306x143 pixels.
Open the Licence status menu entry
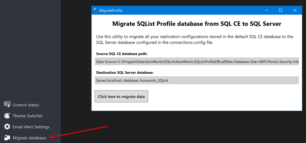pos(26,105)
